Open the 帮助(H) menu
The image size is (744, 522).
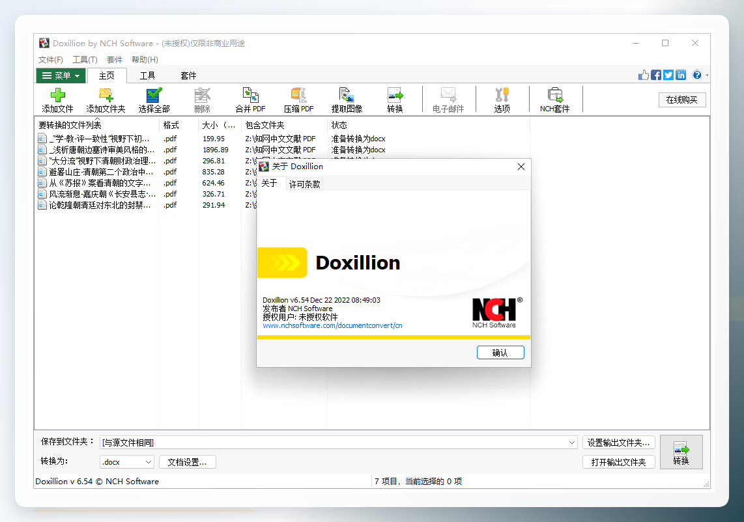coord(145,59)
